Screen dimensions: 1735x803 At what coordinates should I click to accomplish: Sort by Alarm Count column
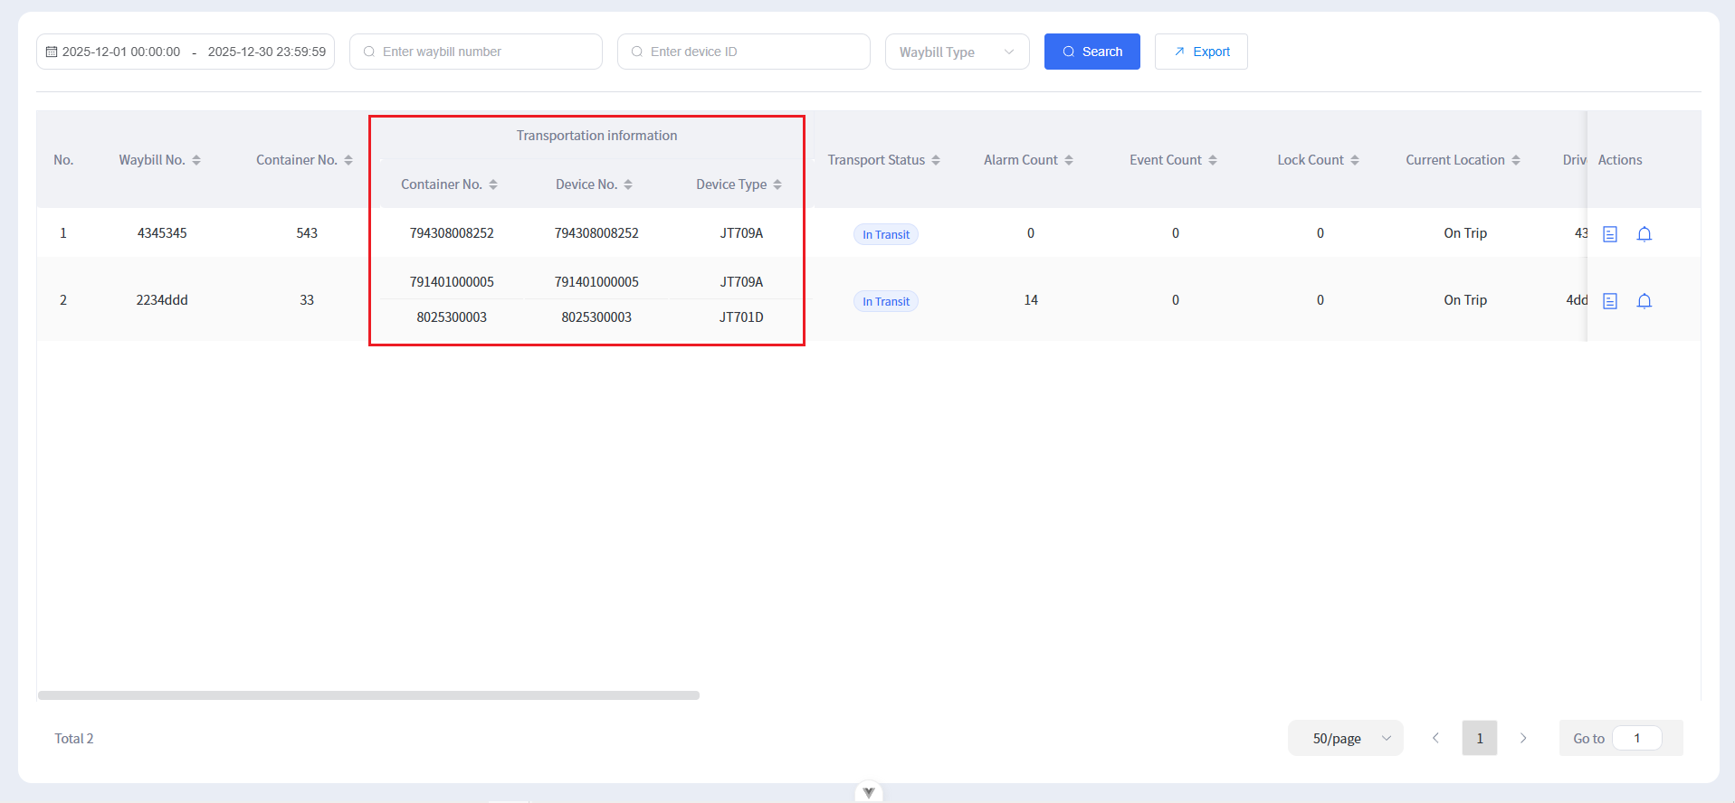(1069, 160)
